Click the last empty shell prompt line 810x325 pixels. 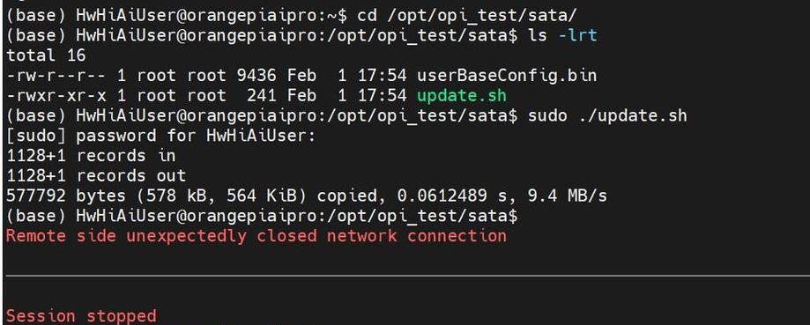[262, 216]
